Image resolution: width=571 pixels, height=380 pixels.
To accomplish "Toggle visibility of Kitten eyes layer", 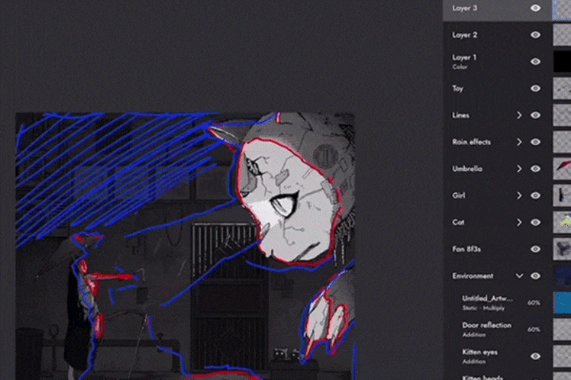I will tap(535, 356).
